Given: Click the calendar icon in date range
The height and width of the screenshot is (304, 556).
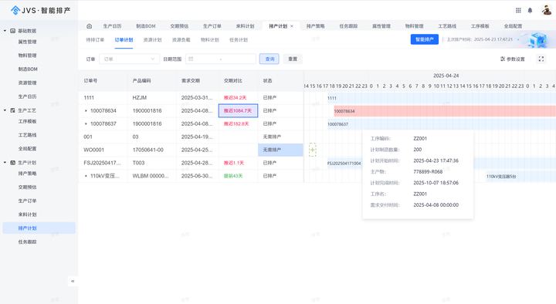Looking at the screenshot, I should pos(191,59).
